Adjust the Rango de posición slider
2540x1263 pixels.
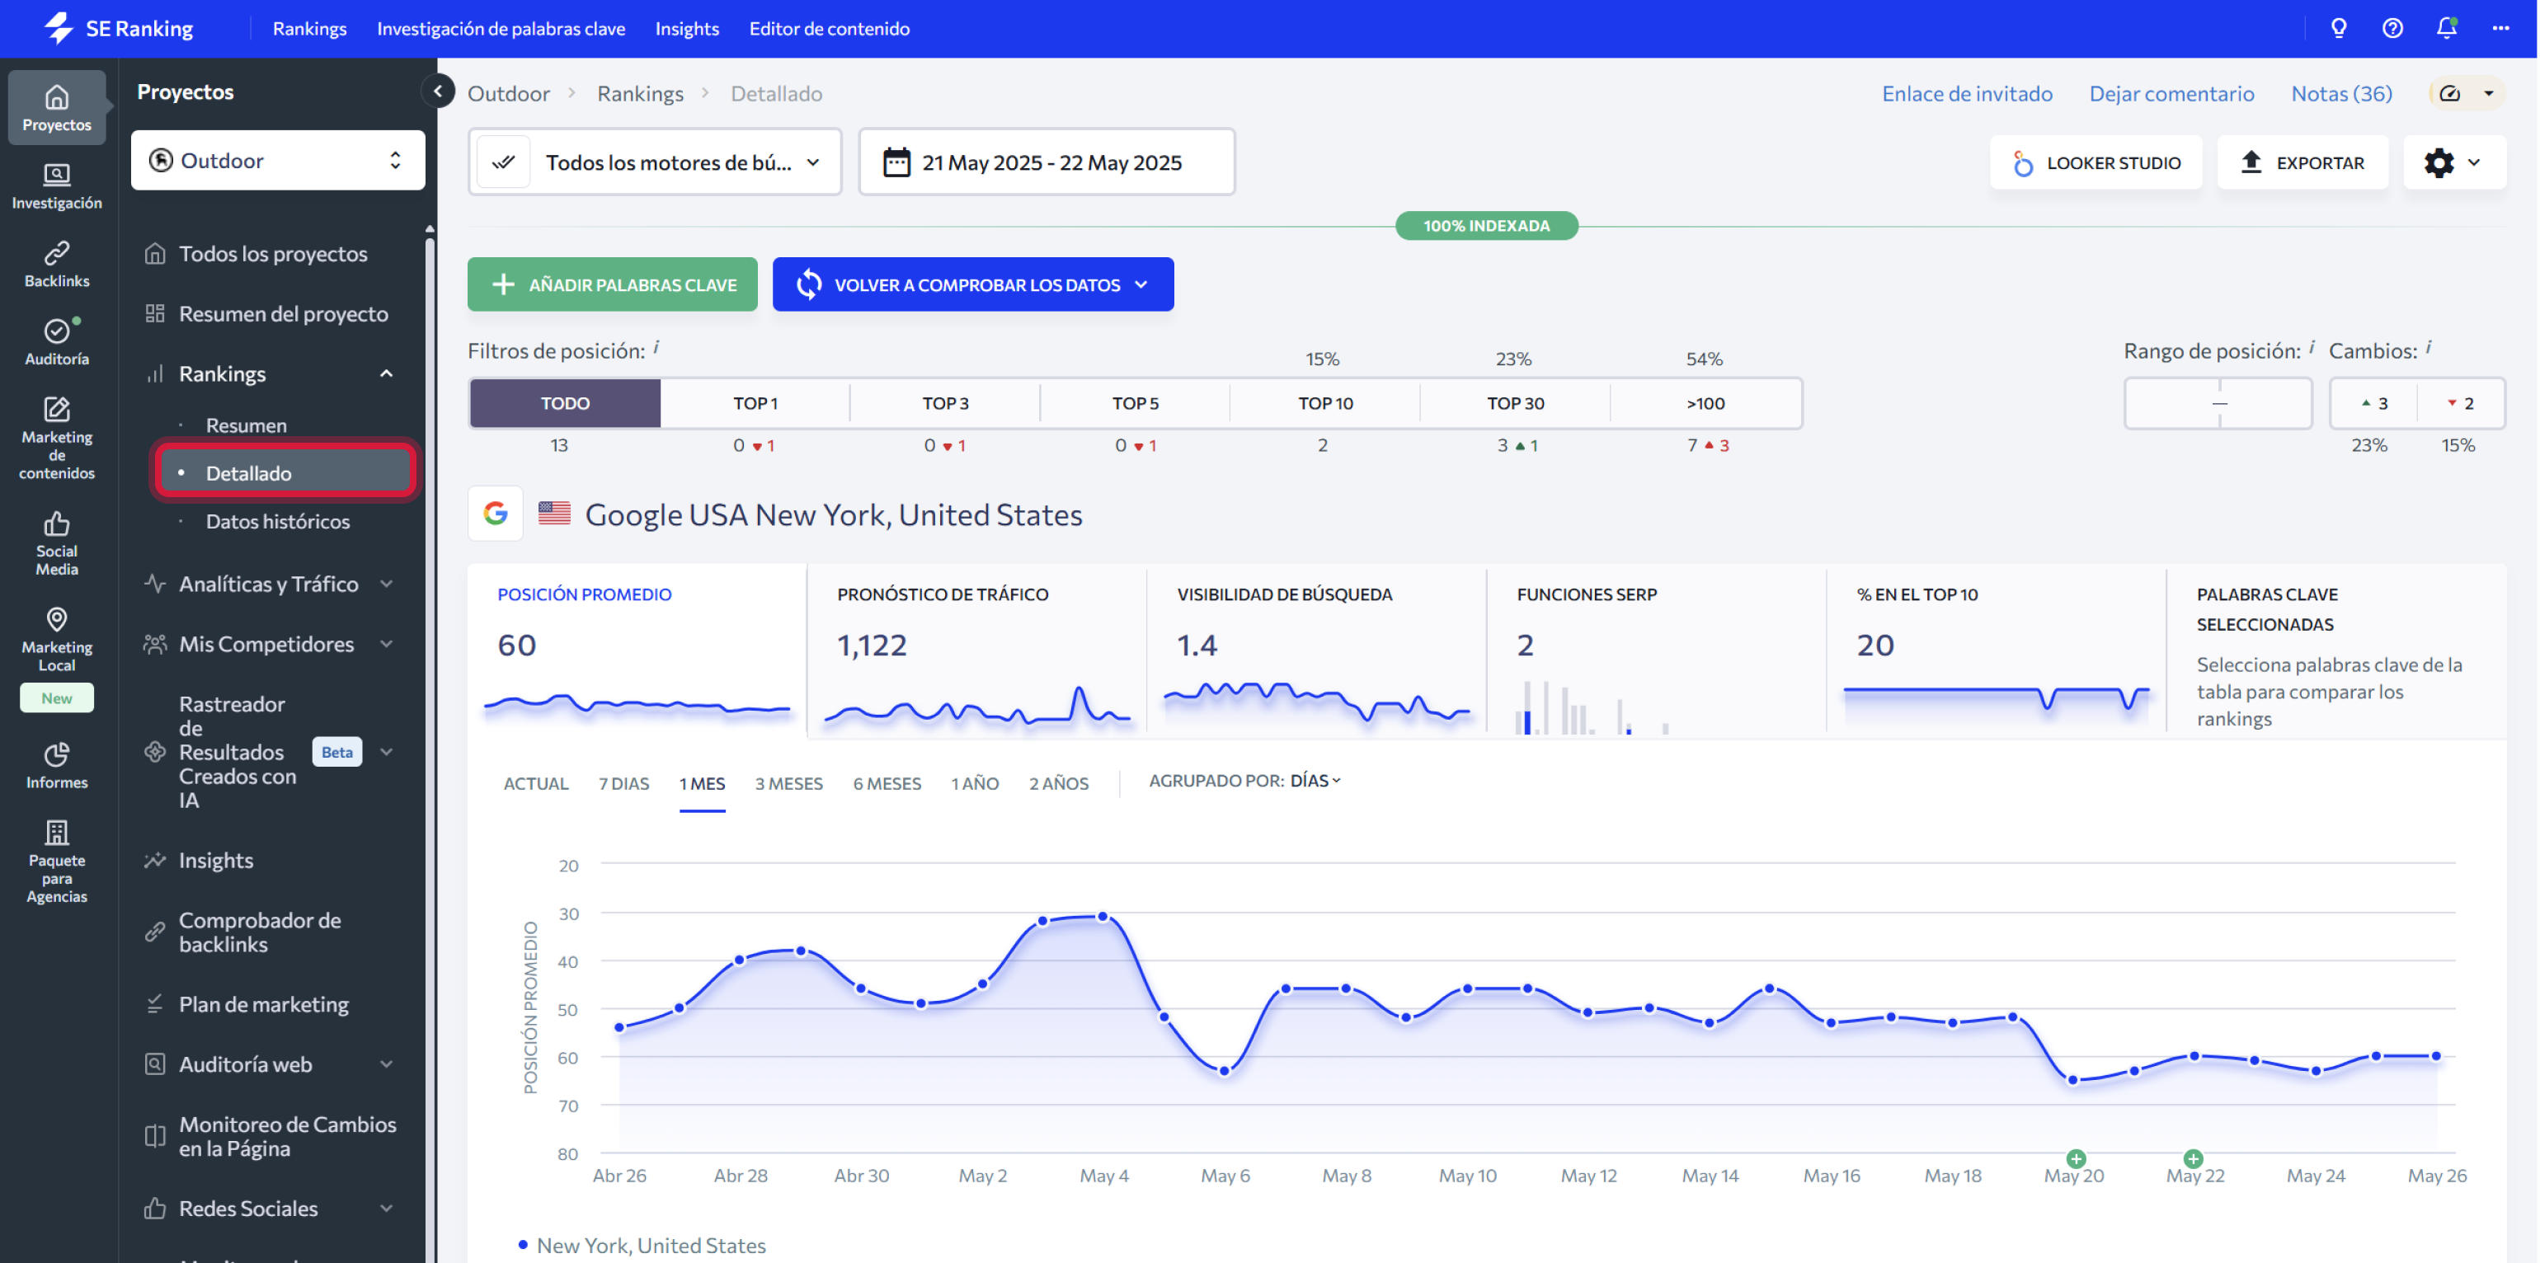[2218, 403]
